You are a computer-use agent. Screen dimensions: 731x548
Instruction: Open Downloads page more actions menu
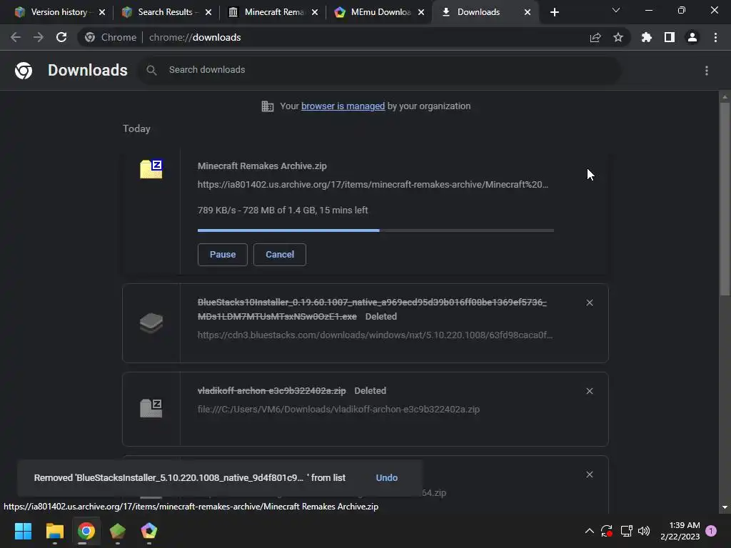707,71
